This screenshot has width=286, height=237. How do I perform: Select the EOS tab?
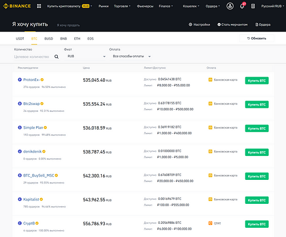[x=90, y=39]
